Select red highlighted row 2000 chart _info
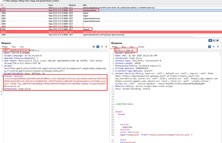Screen dimensions: 222x143 click(111, 32)
